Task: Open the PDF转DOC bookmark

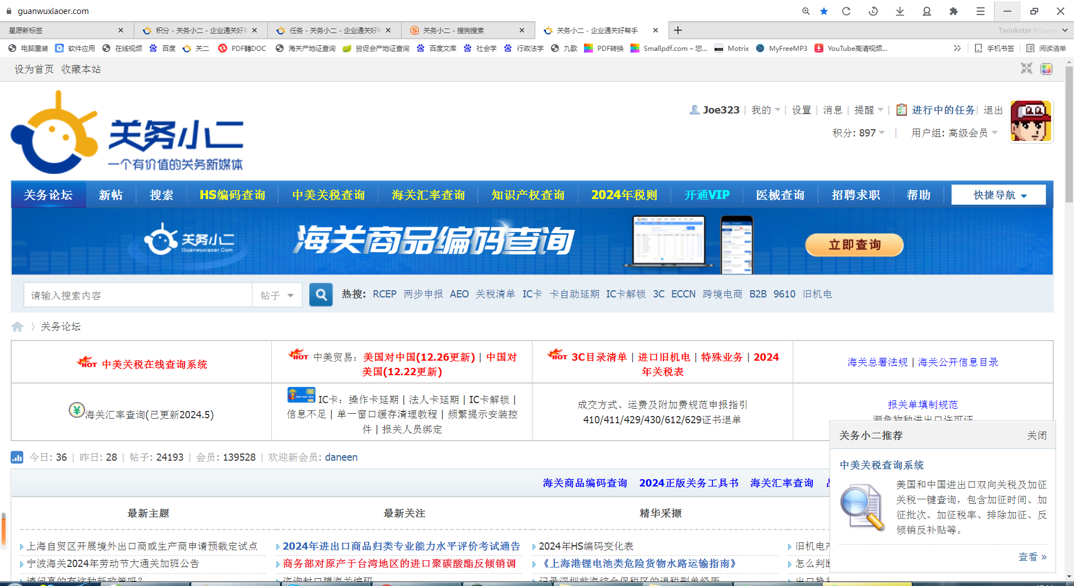Action: (242, 49)
